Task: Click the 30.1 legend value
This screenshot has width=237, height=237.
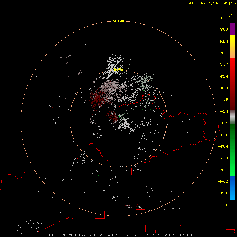Action: pos(224,88)
